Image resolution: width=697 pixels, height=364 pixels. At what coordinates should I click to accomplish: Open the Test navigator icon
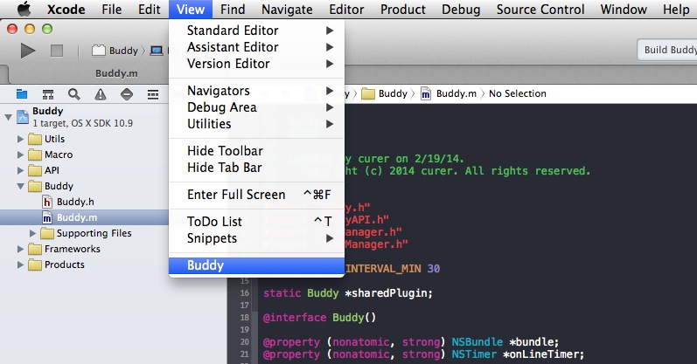127,94
